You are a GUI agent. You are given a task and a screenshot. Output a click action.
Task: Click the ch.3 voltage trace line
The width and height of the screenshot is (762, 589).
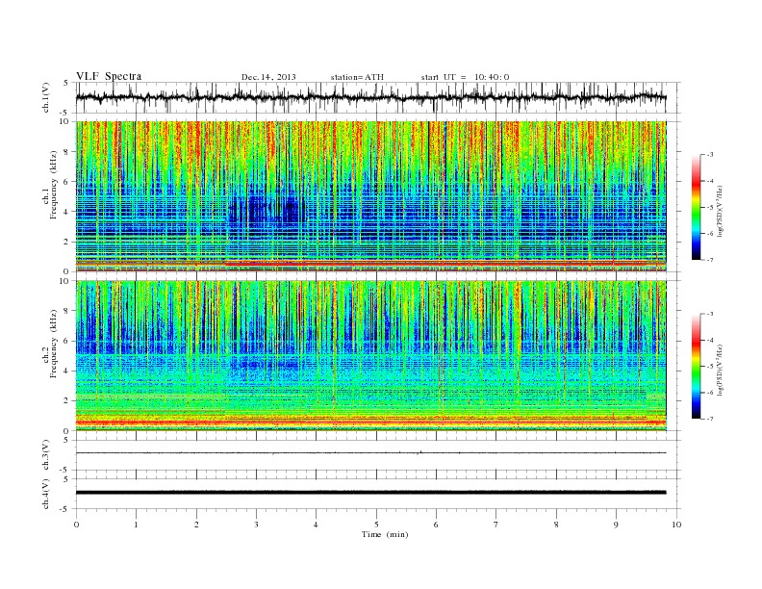370,453
